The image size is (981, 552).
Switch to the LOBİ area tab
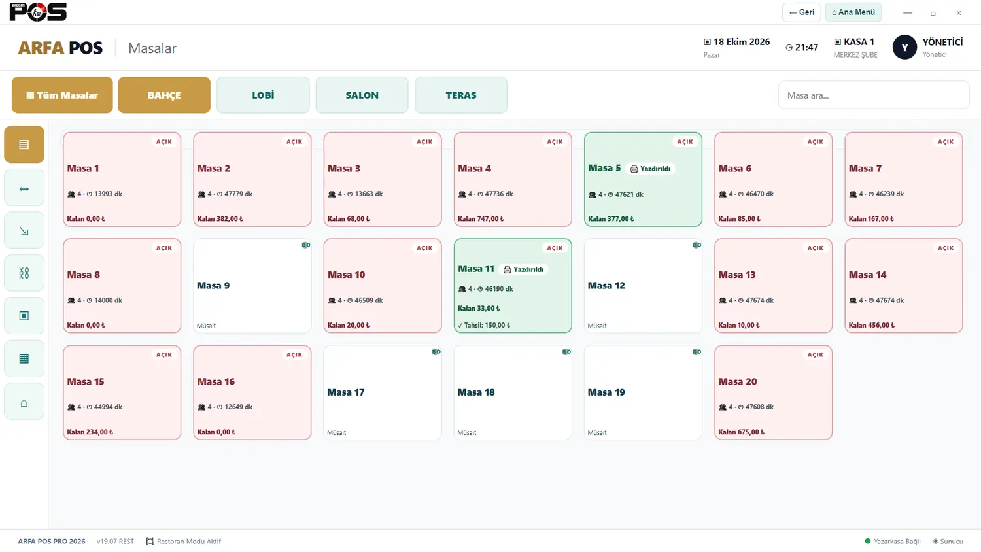click(263, 95)
